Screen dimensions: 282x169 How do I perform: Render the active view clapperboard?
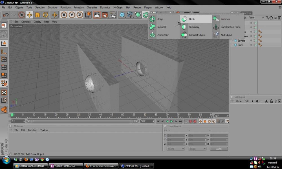click(x=97, y=15)
